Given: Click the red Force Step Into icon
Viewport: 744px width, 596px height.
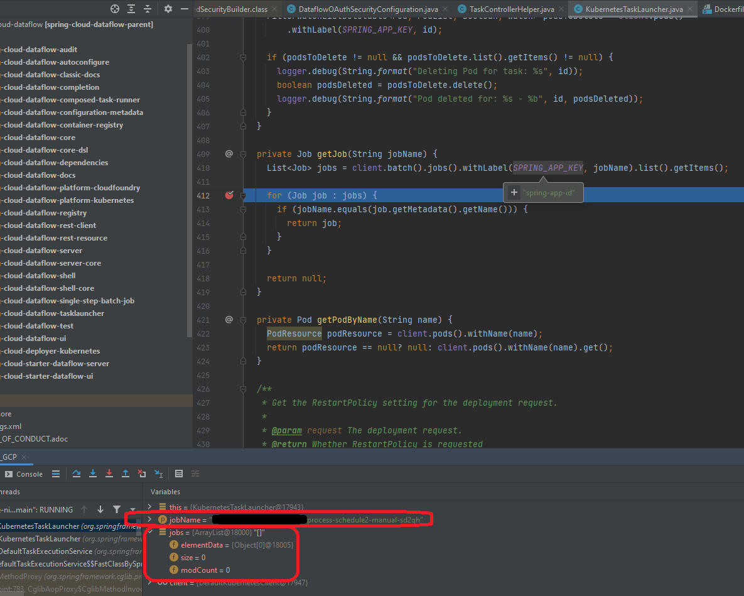Looking at the screenshot, I should pos(109,474).
